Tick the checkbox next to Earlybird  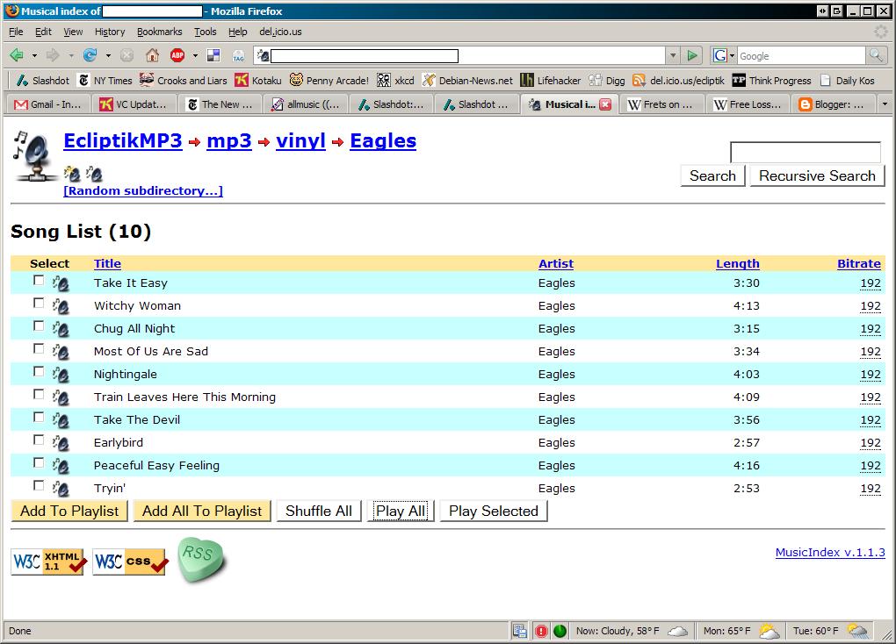coord(39,440)
